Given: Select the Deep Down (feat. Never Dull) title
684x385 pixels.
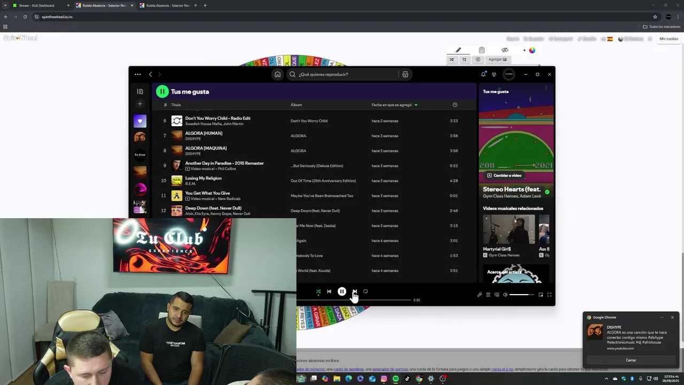Looking at the screenshot, I should (213, 208).
